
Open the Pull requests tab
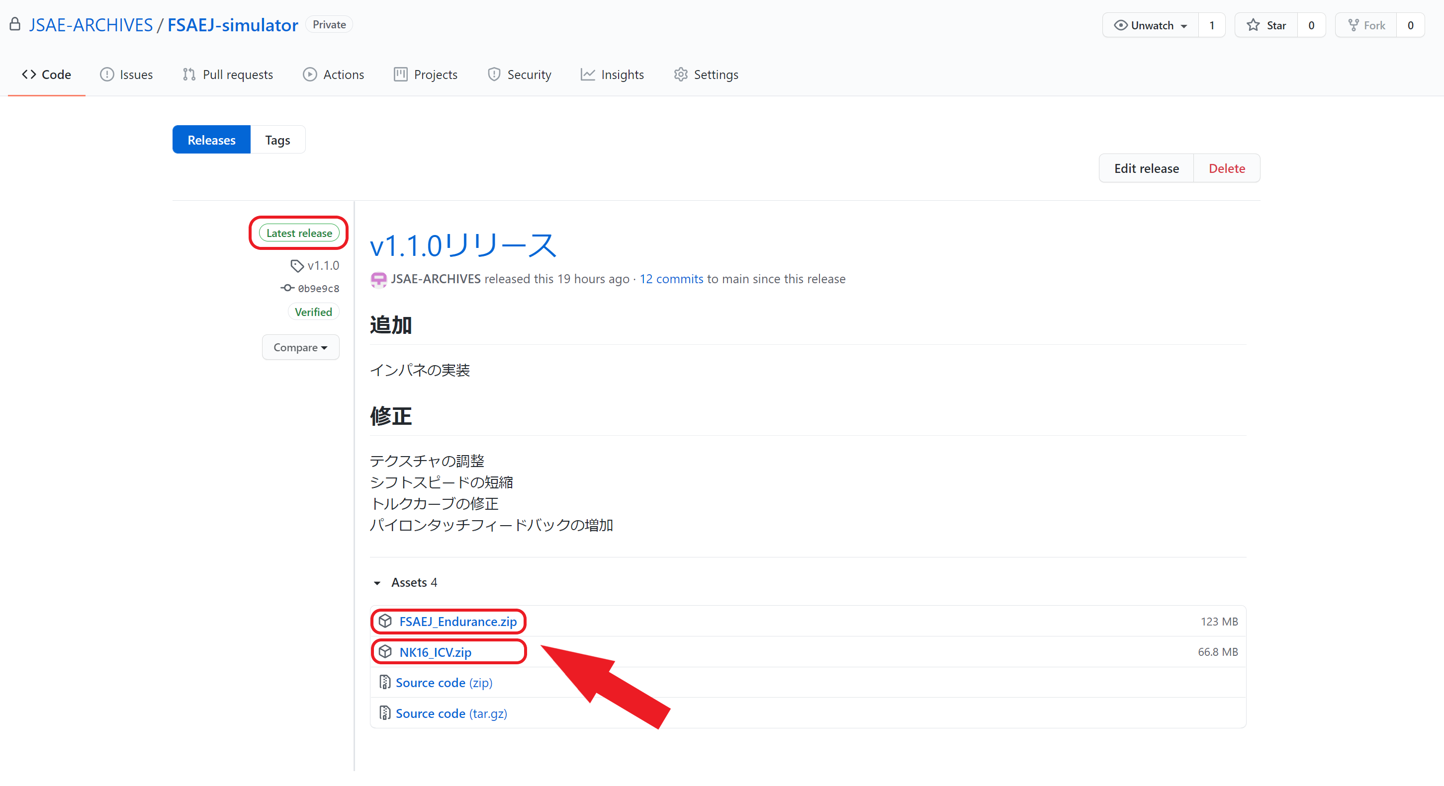(x=228, y=75)
